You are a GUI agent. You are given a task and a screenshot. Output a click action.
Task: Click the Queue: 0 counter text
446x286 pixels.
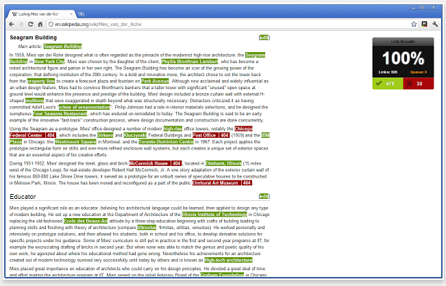pos(419,72)
